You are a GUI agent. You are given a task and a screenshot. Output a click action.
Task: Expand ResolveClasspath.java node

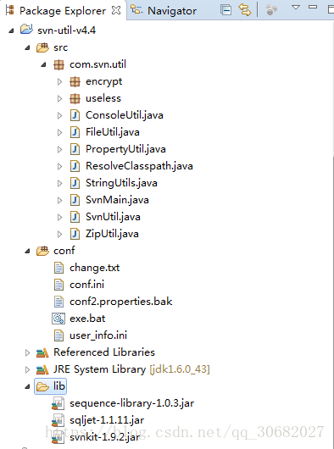point(59,166)
